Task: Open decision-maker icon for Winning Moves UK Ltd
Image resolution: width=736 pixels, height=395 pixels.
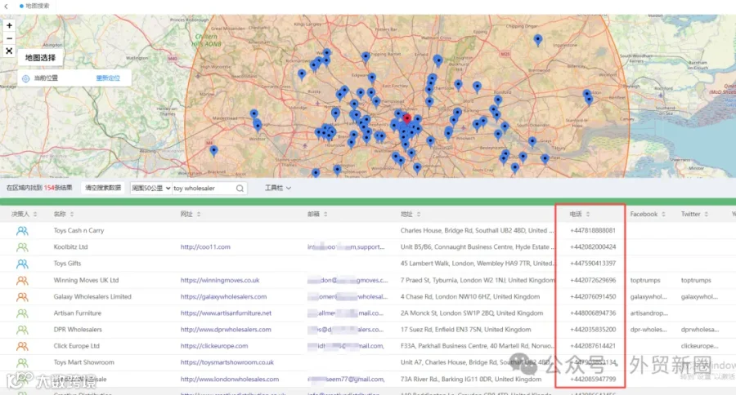Action: point(22,280)
